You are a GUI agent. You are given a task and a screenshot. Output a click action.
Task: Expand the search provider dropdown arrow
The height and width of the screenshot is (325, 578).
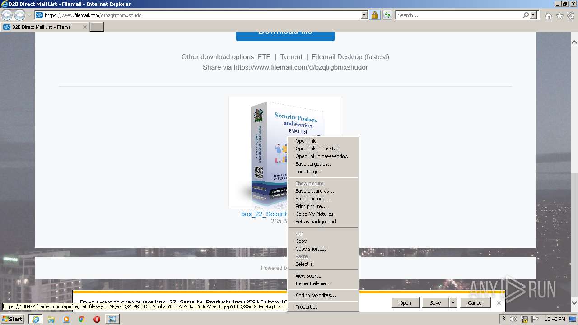(x=533, y=15)
